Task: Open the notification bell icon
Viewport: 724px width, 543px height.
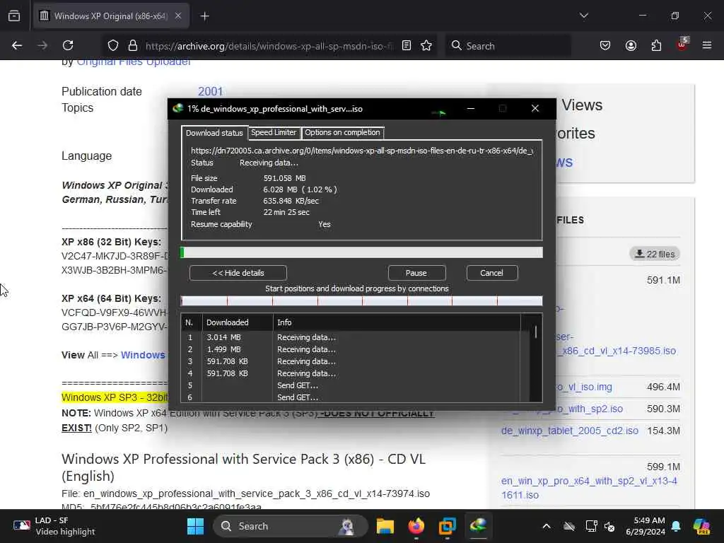Action: 676,526
